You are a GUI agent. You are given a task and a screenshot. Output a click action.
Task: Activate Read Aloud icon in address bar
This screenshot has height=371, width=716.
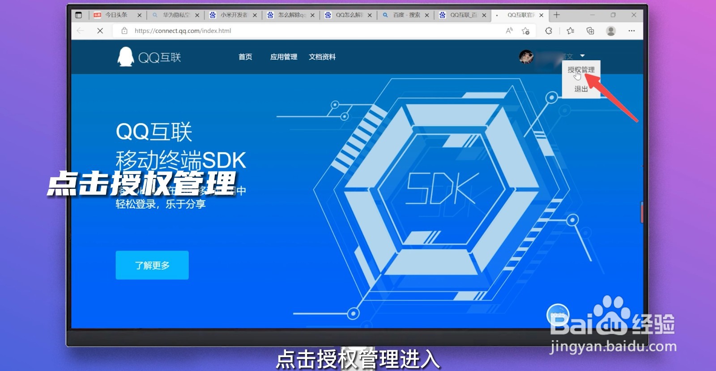(509, 31)
